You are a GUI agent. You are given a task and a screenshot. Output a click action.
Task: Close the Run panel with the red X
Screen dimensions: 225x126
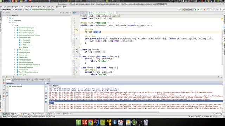[4, 96]
